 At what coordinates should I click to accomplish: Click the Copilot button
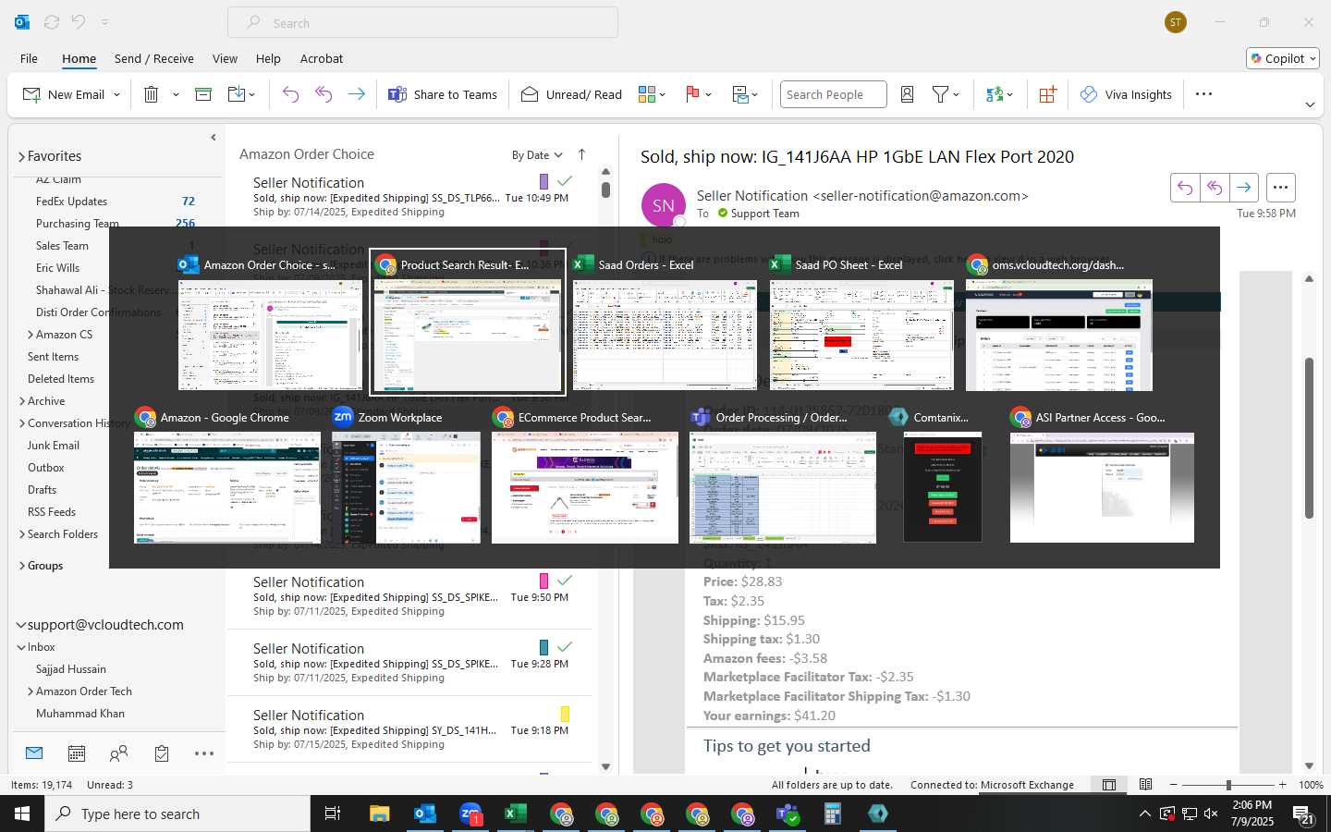coord(1283,58)
